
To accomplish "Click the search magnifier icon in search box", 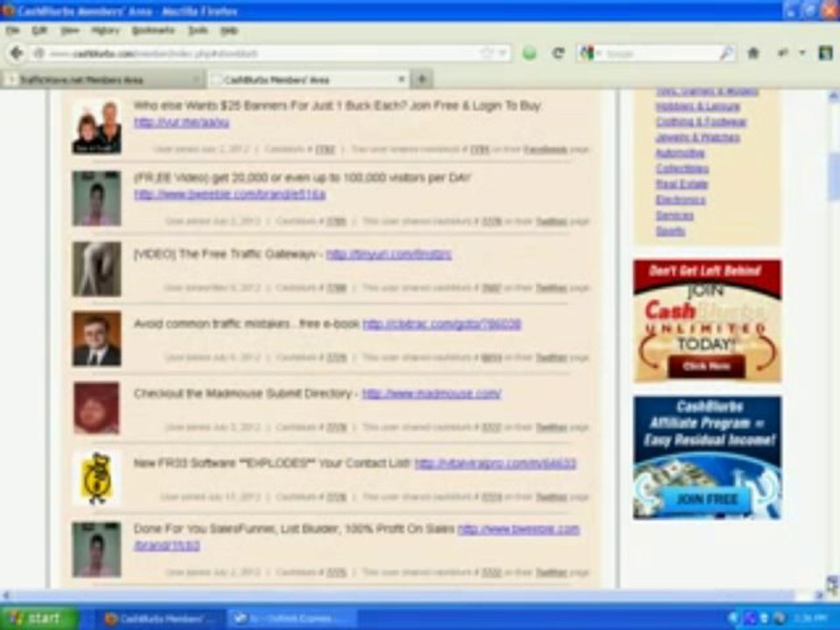I will click(x=726, y=53).
